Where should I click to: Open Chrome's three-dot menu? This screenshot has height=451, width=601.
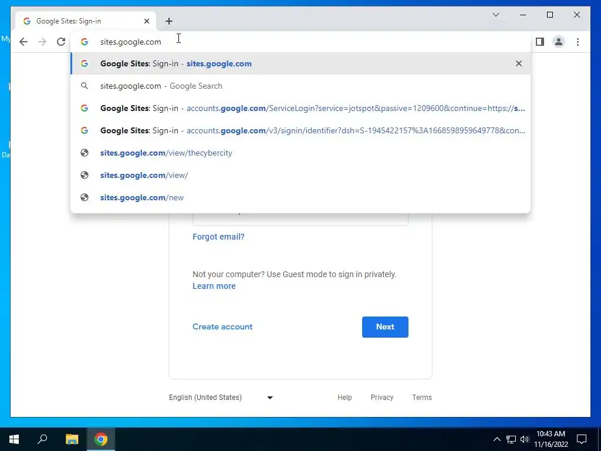[x=578, y=42]
